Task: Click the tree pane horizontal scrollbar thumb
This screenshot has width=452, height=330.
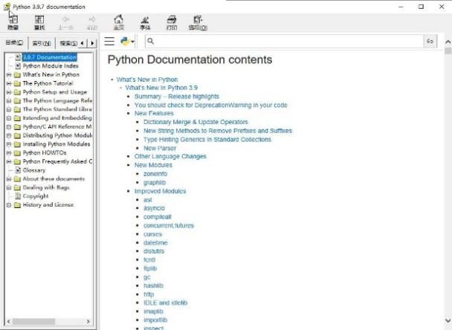Action: [x=33, y=321]
